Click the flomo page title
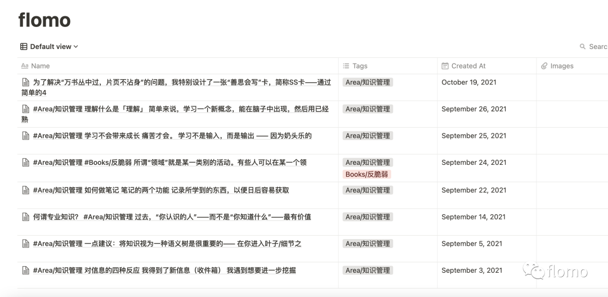 point(44,19)
